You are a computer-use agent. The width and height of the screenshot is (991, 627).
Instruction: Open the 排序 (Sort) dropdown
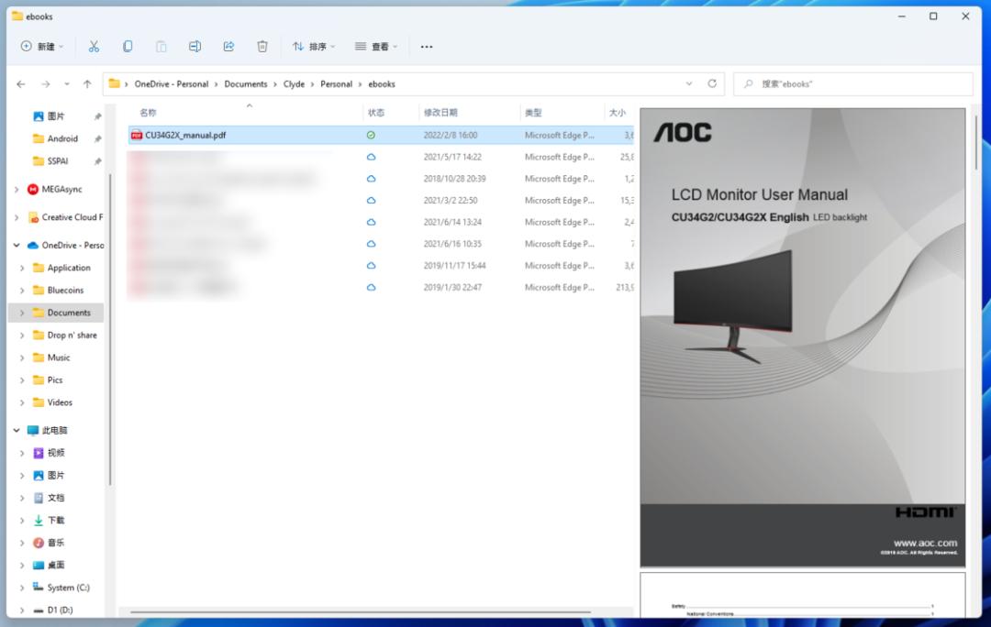pos(314,46)
